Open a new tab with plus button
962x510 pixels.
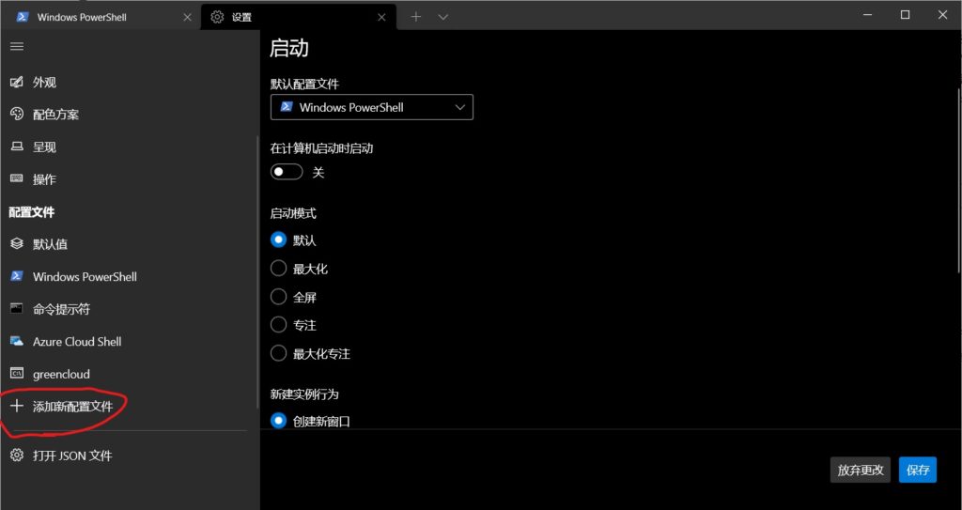pyautogui.click(x=416, y=17)
